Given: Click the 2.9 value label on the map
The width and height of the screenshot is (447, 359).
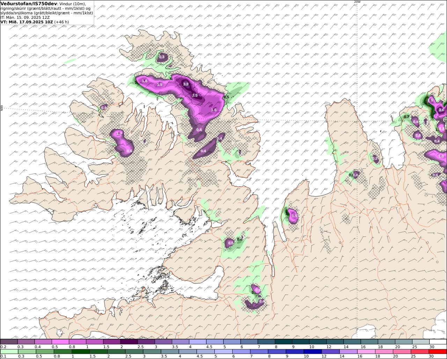Looking at the screenshot, I should pos(195,95).
